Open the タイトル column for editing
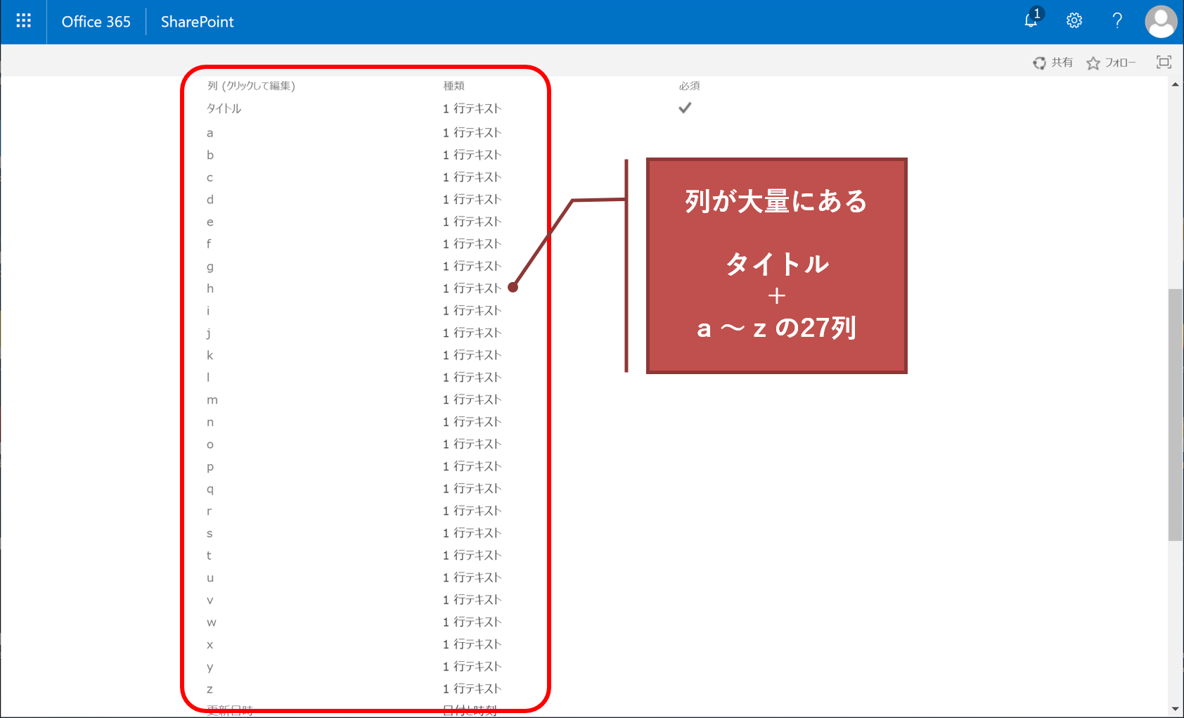 pos(222,108)
